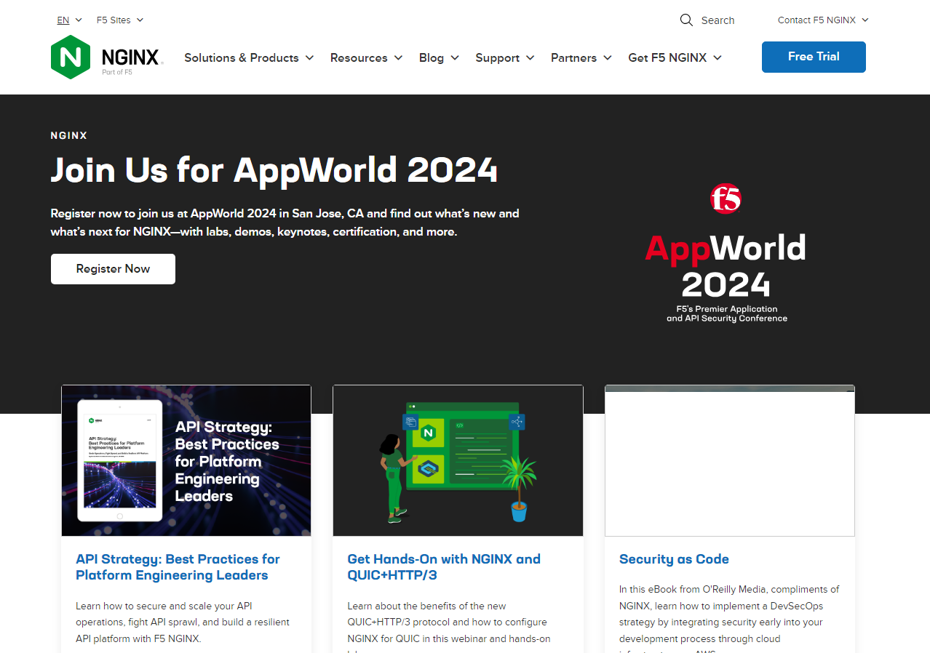The image size is (930, 653).
Task: Expand the F5 Sites dropdown
Action: click(x=119, y=20)
